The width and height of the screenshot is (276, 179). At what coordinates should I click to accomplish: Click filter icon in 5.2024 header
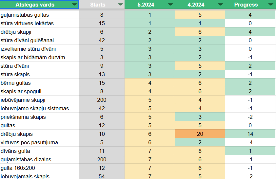click(x=170, y=5)
